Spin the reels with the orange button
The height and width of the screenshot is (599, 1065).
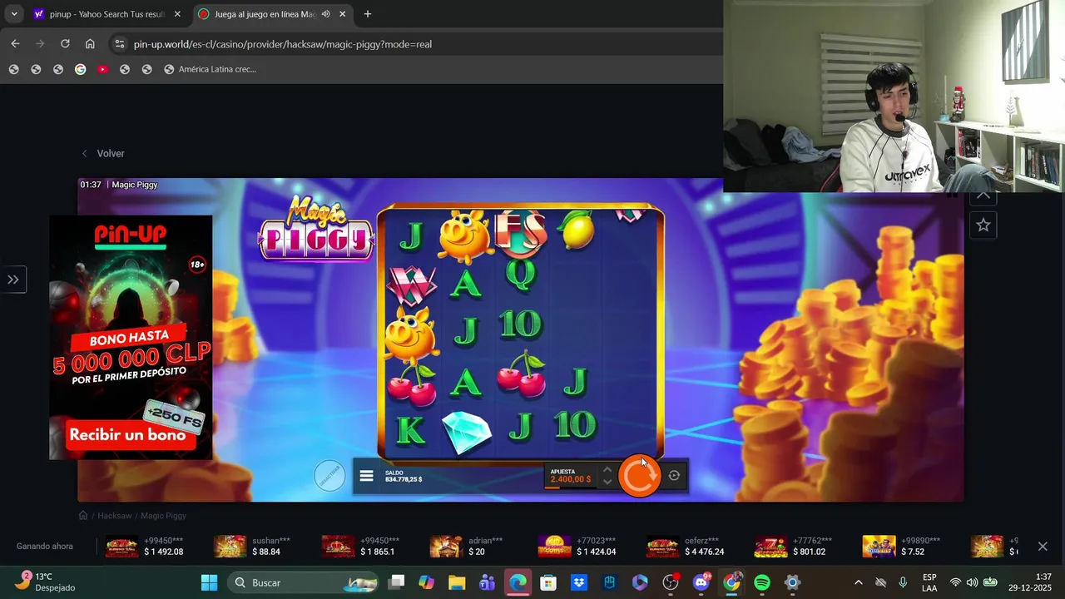tap(639, 476)
